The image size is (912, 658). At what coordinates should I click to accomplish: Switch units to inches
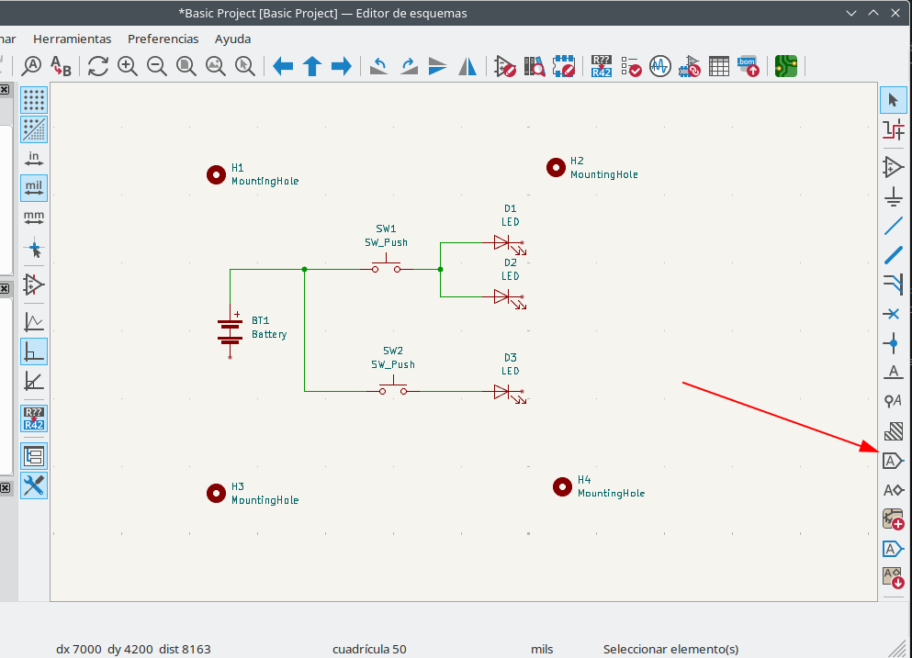34,159
